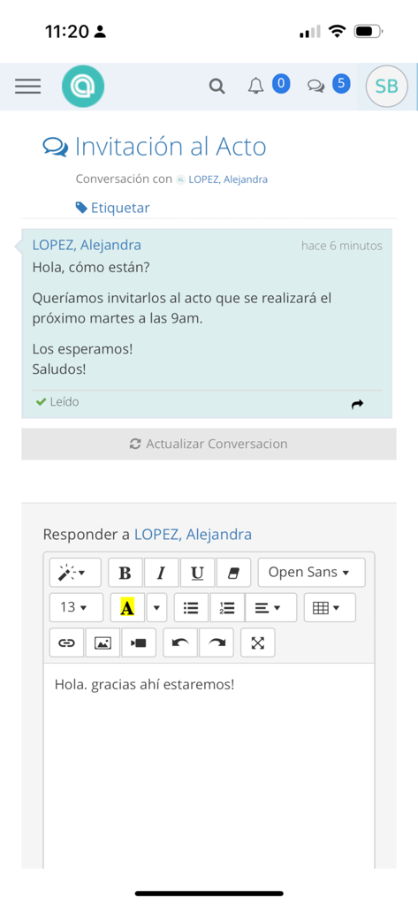
Task: Click the notifications count badge 0
Action: (281, 84)
